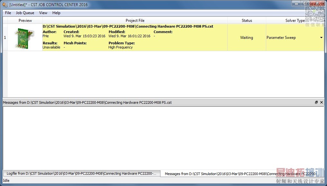Click the Modified date Wed 9. Mar 16:01:22 2016
This screenshot has height=186, width=327.
point(129,36)
